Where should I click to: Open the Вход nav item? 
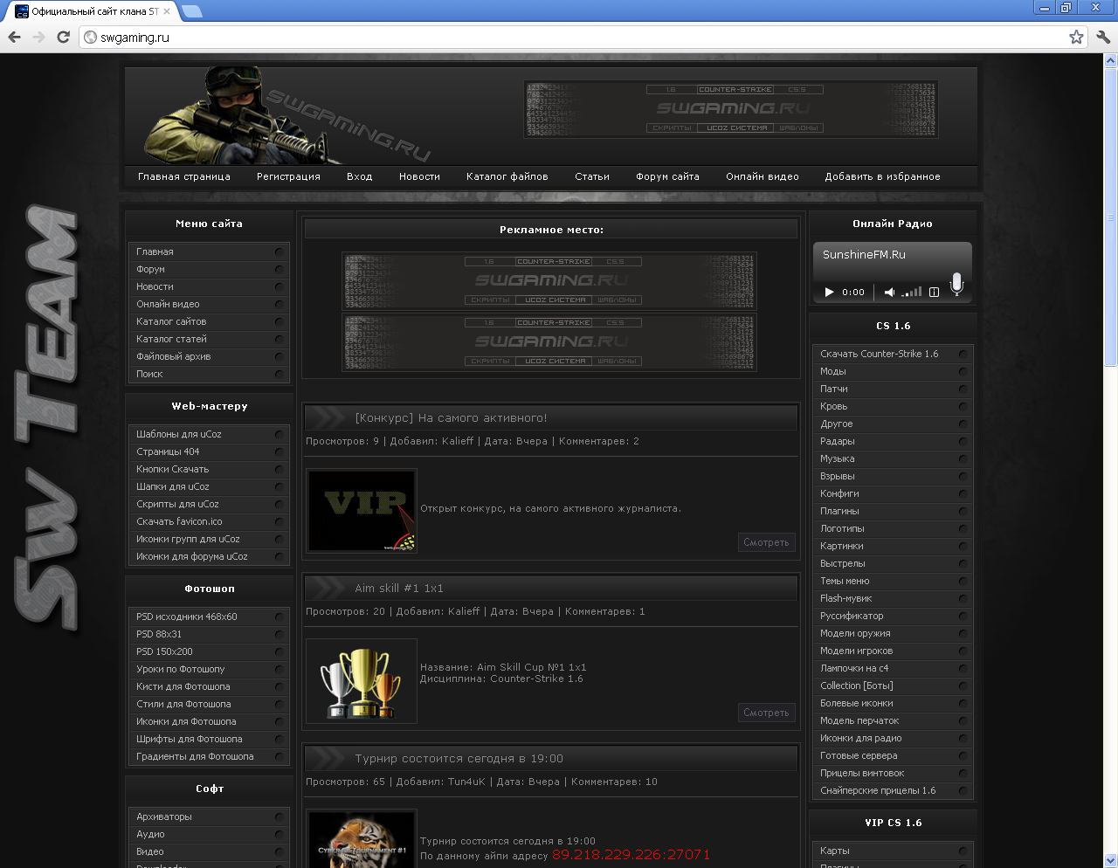tap(359, 176)
